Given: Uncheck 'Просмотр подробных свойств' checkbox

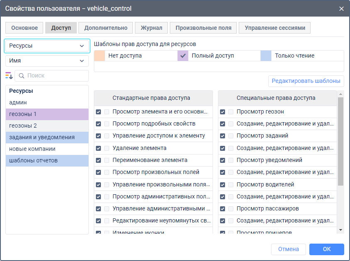Looking at the screenshot, I should (x=98, y=124).
